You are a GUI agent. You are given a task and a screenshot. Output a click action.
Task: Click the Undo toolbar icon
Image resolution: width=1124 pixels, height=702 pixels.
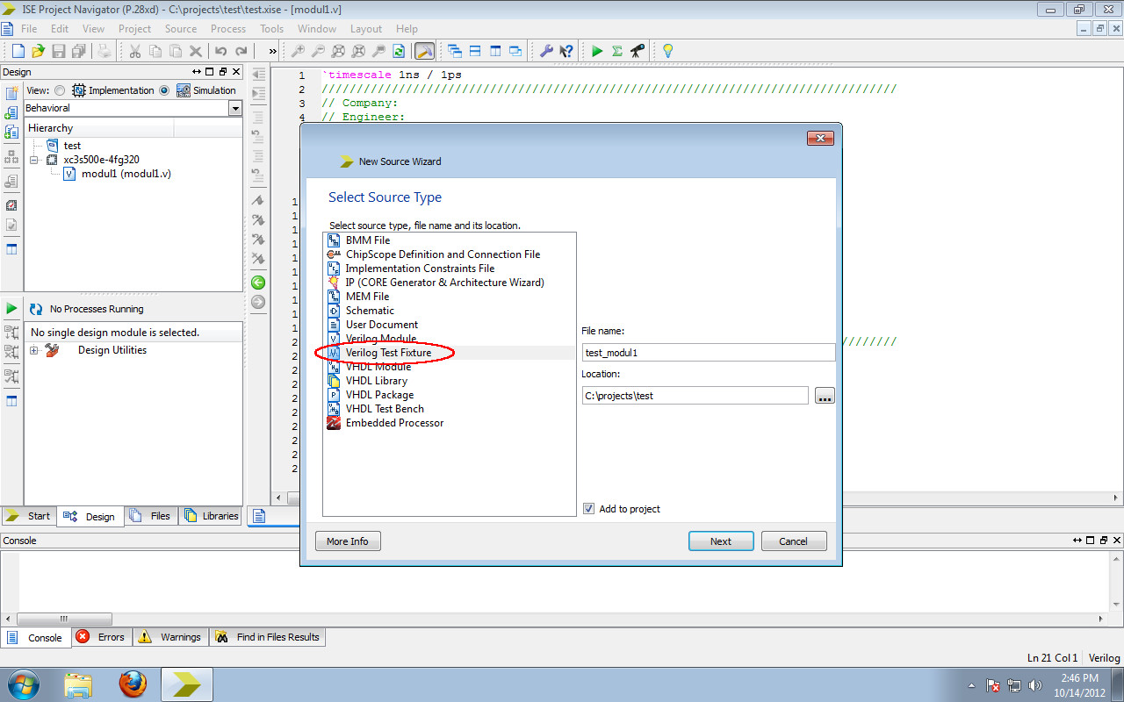220,50
